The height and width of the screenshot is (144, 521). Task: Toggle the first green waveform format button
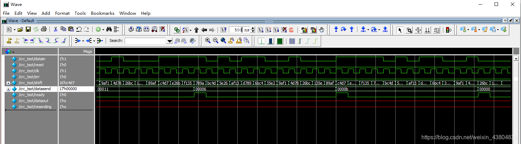261,41
